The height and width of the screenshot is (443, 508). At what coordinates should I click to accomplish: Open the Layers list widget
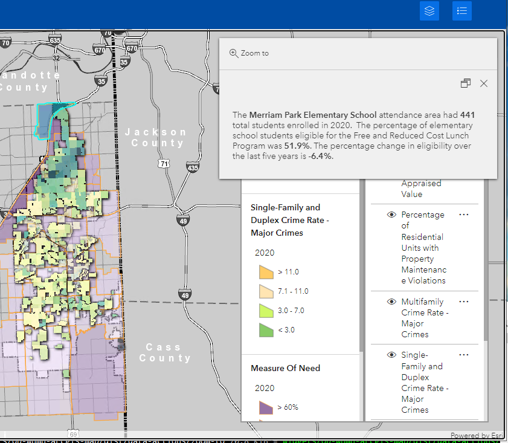tap(429, 11)
